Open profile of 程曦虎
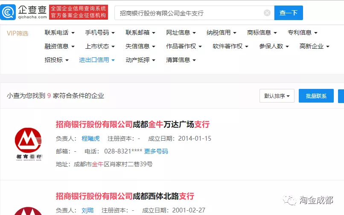 [x=90, y=138]
